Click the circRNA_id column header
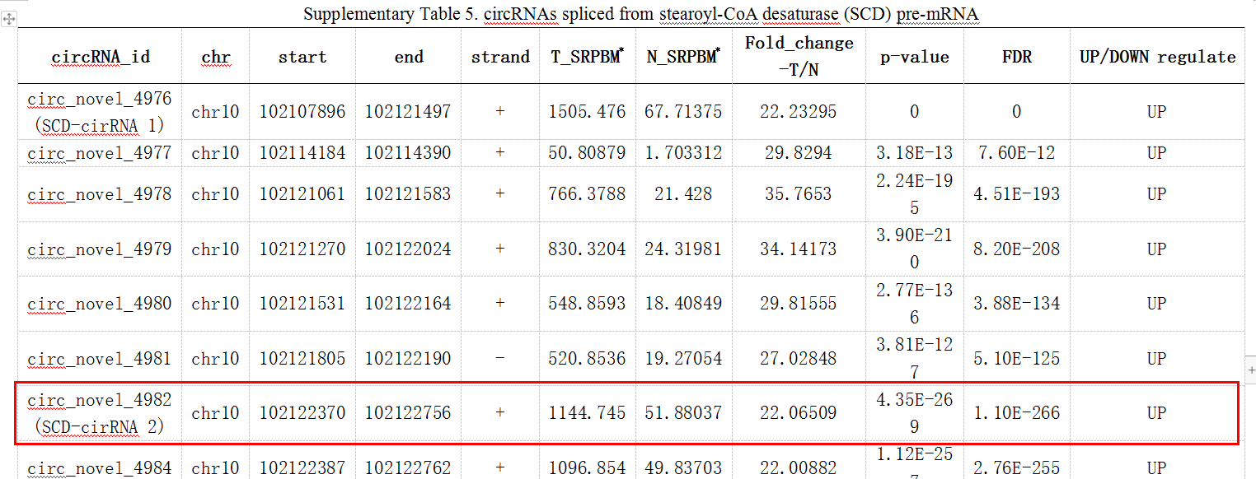Image resolution: width=1256 pixels, height=479 pixels. click(x=101, y=57)
